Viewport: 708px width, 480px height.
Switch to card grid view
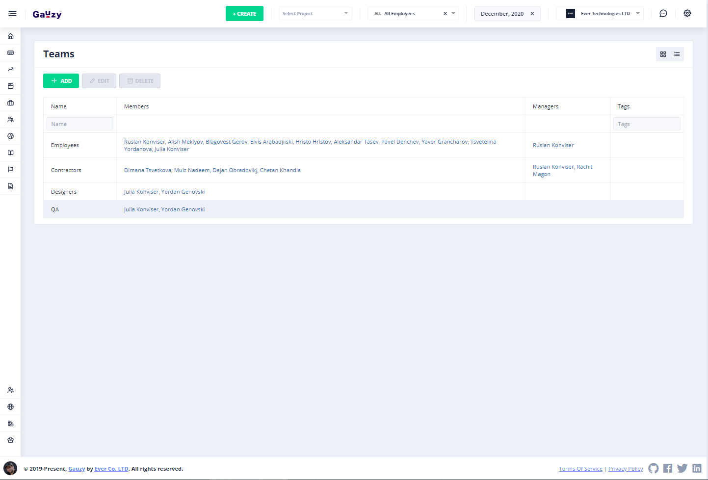point(663,54)
